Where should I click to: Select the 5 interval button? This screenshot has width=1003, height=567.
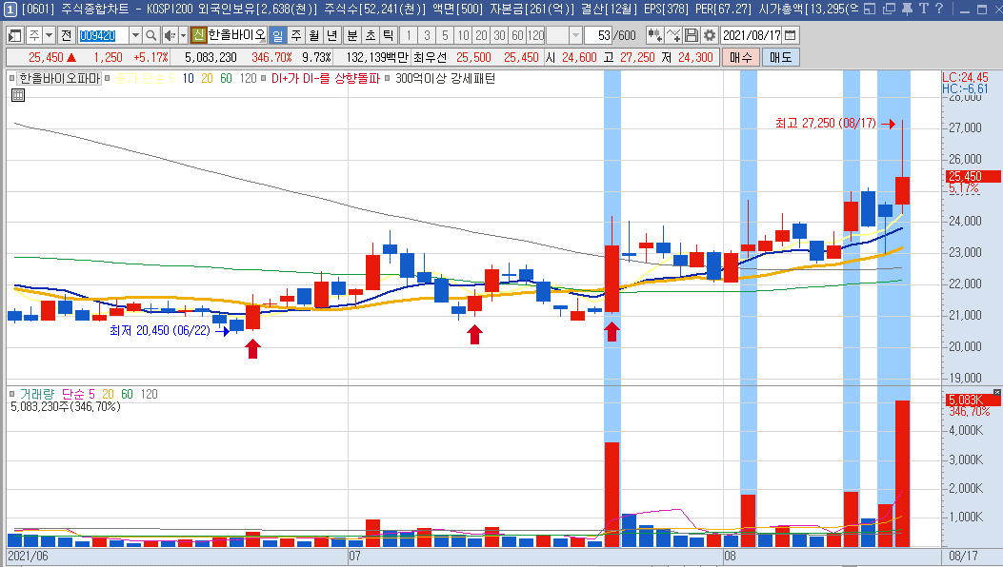[445, 35]
